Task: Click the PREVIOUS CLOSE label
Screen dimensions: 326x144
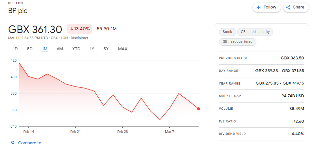Action: (233, 58)
